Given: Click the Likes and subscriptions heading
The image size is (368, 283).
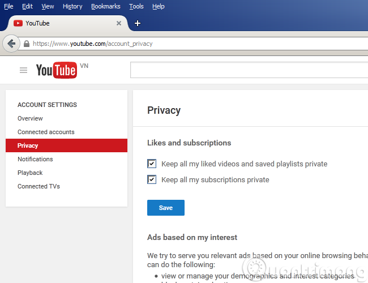Looking at the screenshot, I should (x=189, y=143).
